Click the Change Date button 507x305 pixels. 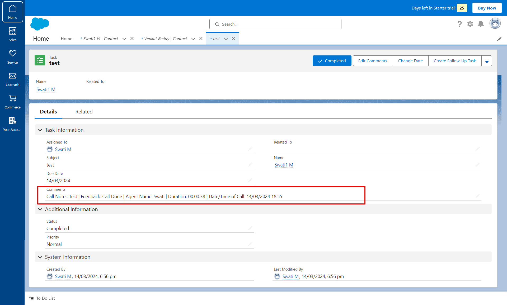(410, 61)
